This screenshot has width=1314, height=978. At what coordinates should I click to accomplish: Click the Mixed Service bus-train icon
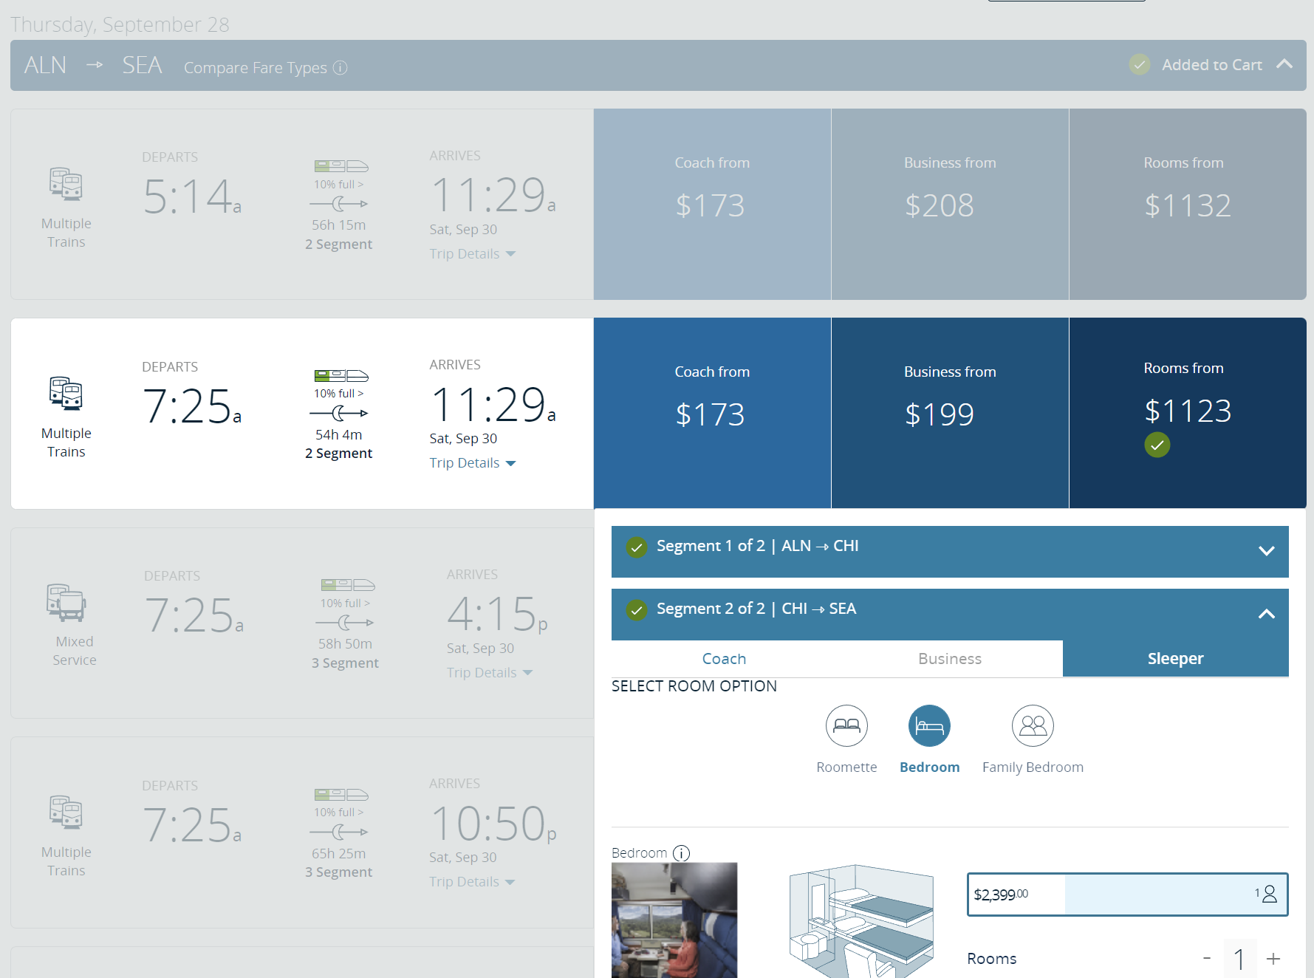[66, 603]
